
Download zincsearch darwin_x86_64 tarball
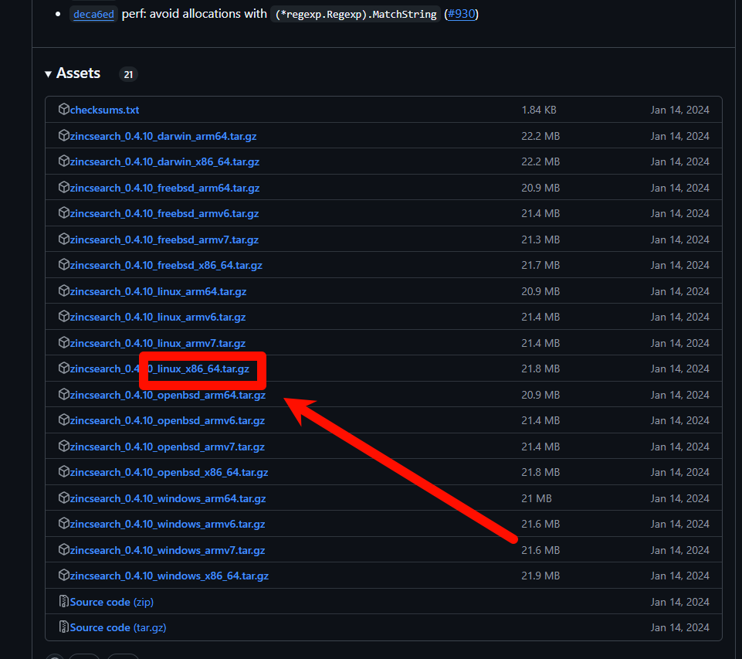click(164, 162)
